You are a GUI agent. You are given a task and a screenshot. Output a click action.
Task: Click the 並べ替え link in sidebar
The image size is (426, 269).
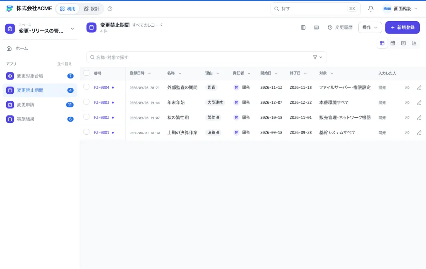pyautogui.click(x=64, y=64)
